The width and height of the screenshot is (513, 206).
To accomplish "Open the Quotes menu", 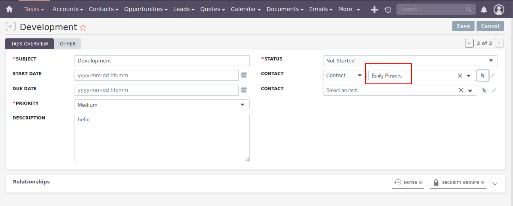I will pyautogui.click(x=212, y=9).
